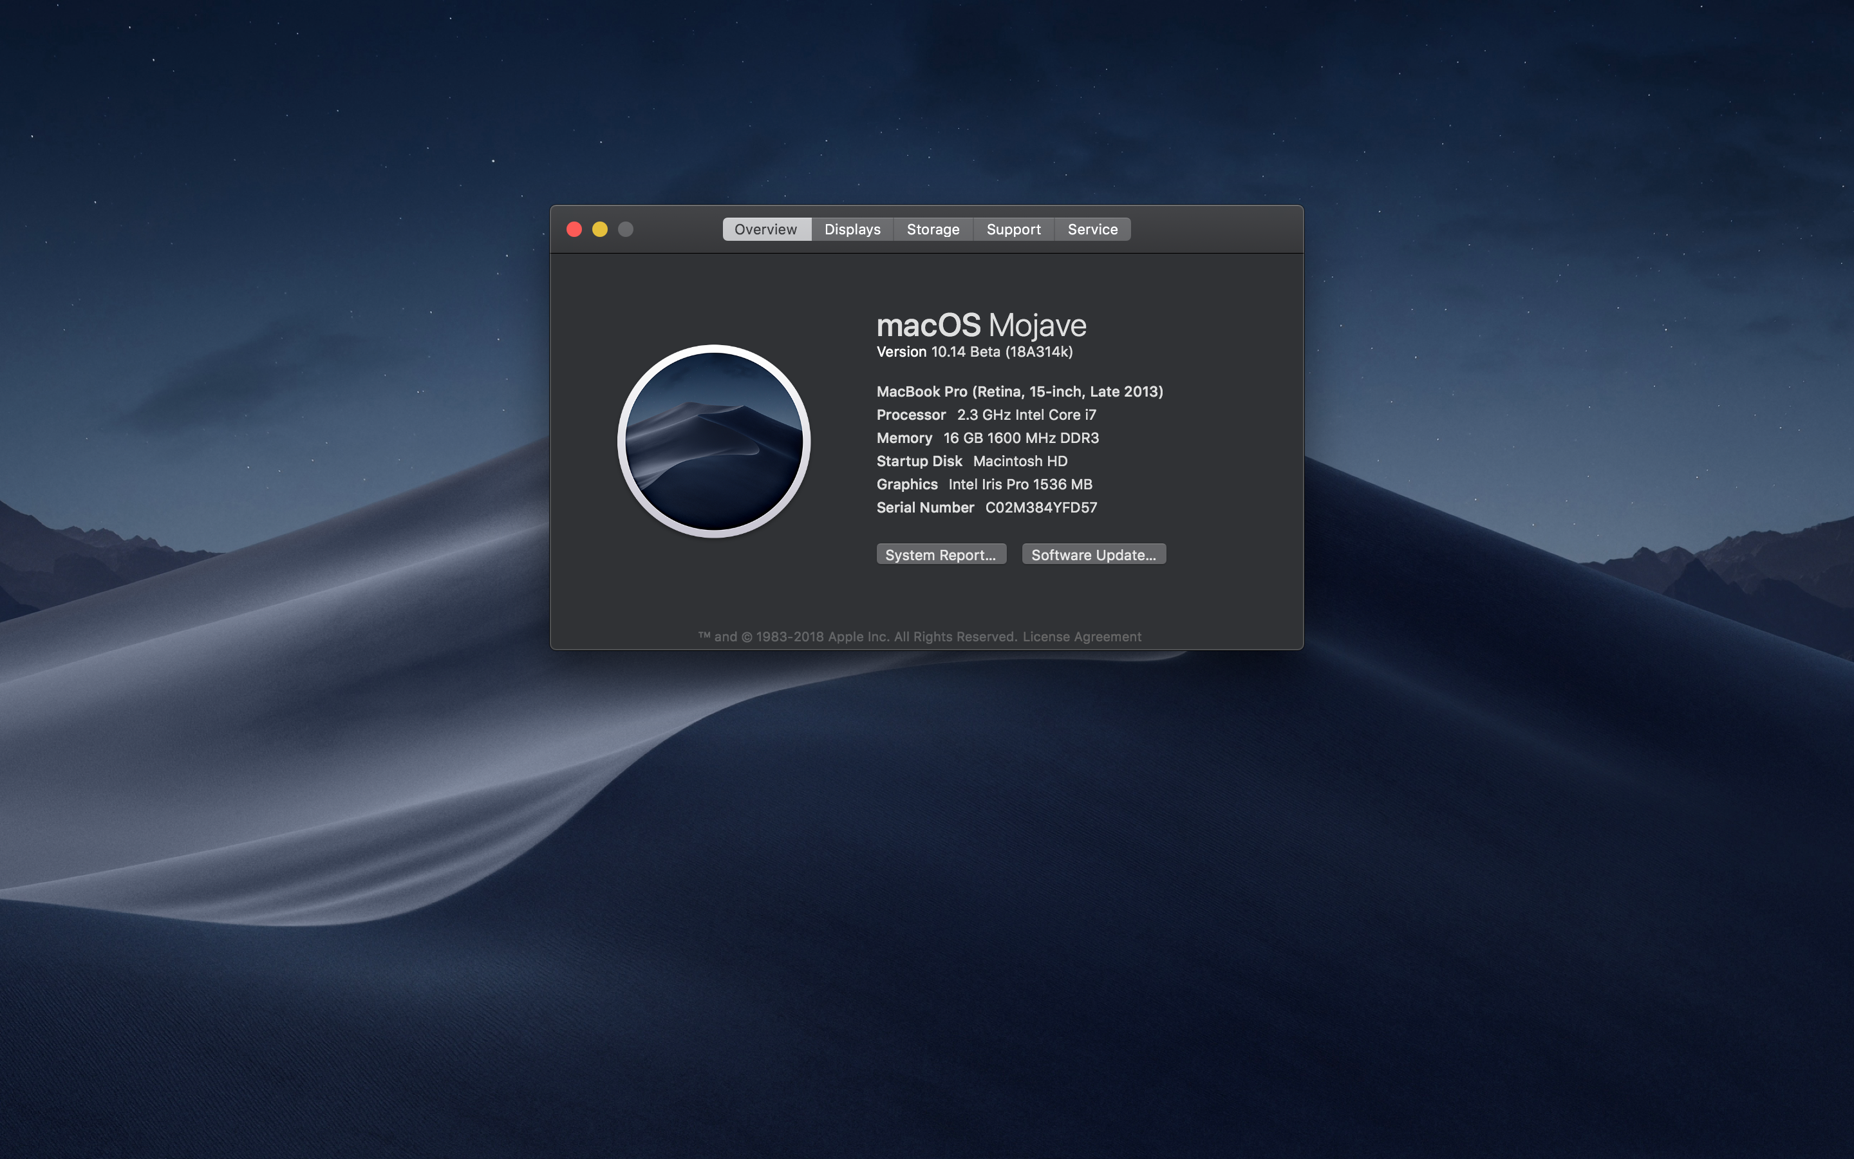Switch to the Support tab
1854x1159 pixels.
1013,229
